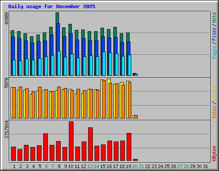
Task: Select the 2717804 axis value
Action: coord(6,130)
